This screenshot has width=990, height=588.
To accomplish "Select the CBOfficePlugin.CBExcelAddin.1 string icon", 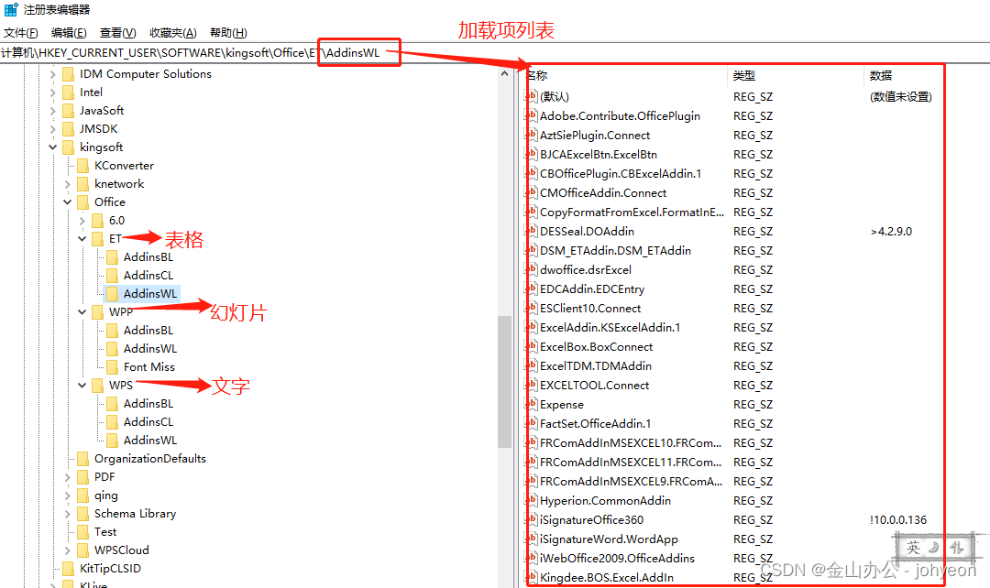I will [x=532, y=173].
